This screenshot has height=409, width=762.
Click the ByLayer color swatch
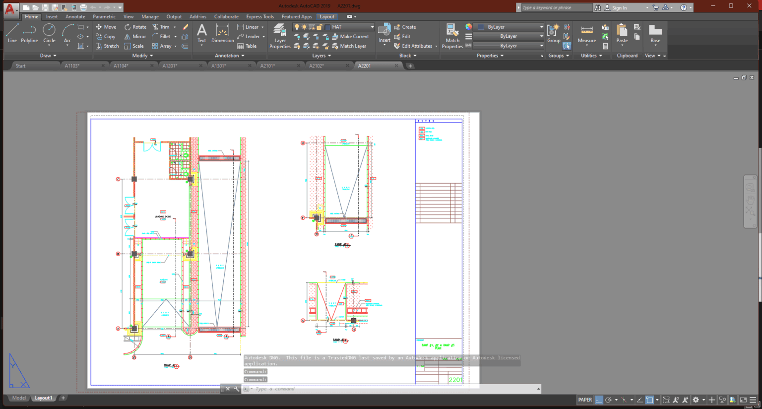(480, 26)
